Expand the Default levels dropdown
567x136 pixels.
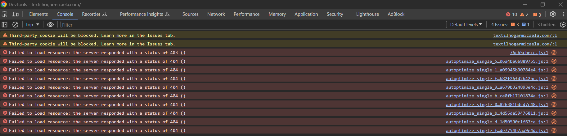pos(466,25)
